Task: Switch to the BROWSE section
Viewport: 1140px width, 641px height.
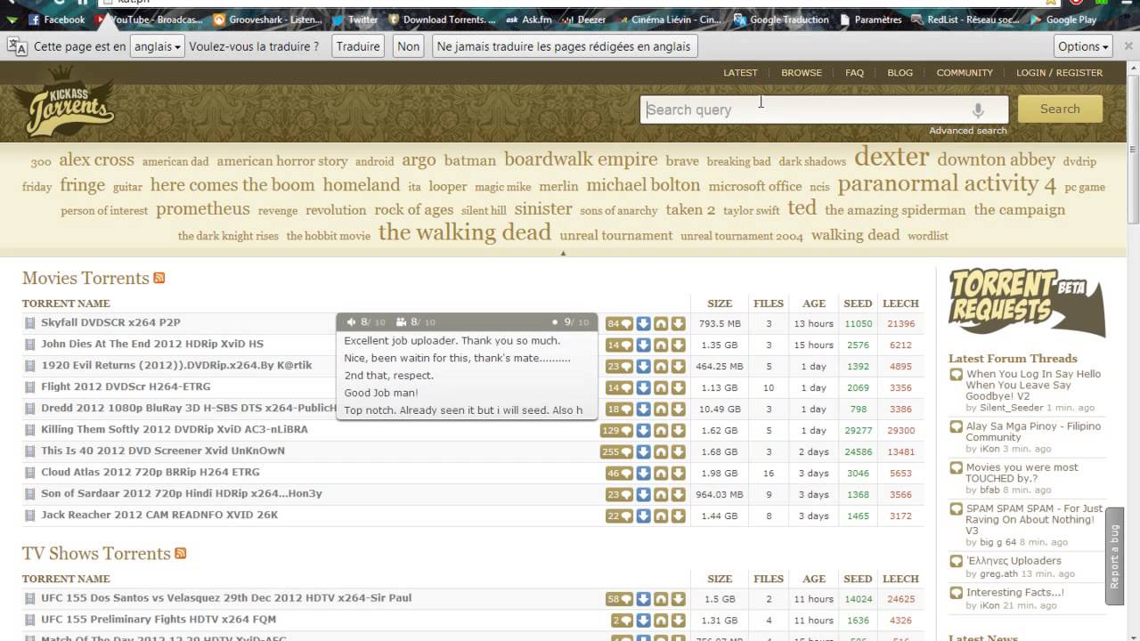Action: [x=801, y=72]
